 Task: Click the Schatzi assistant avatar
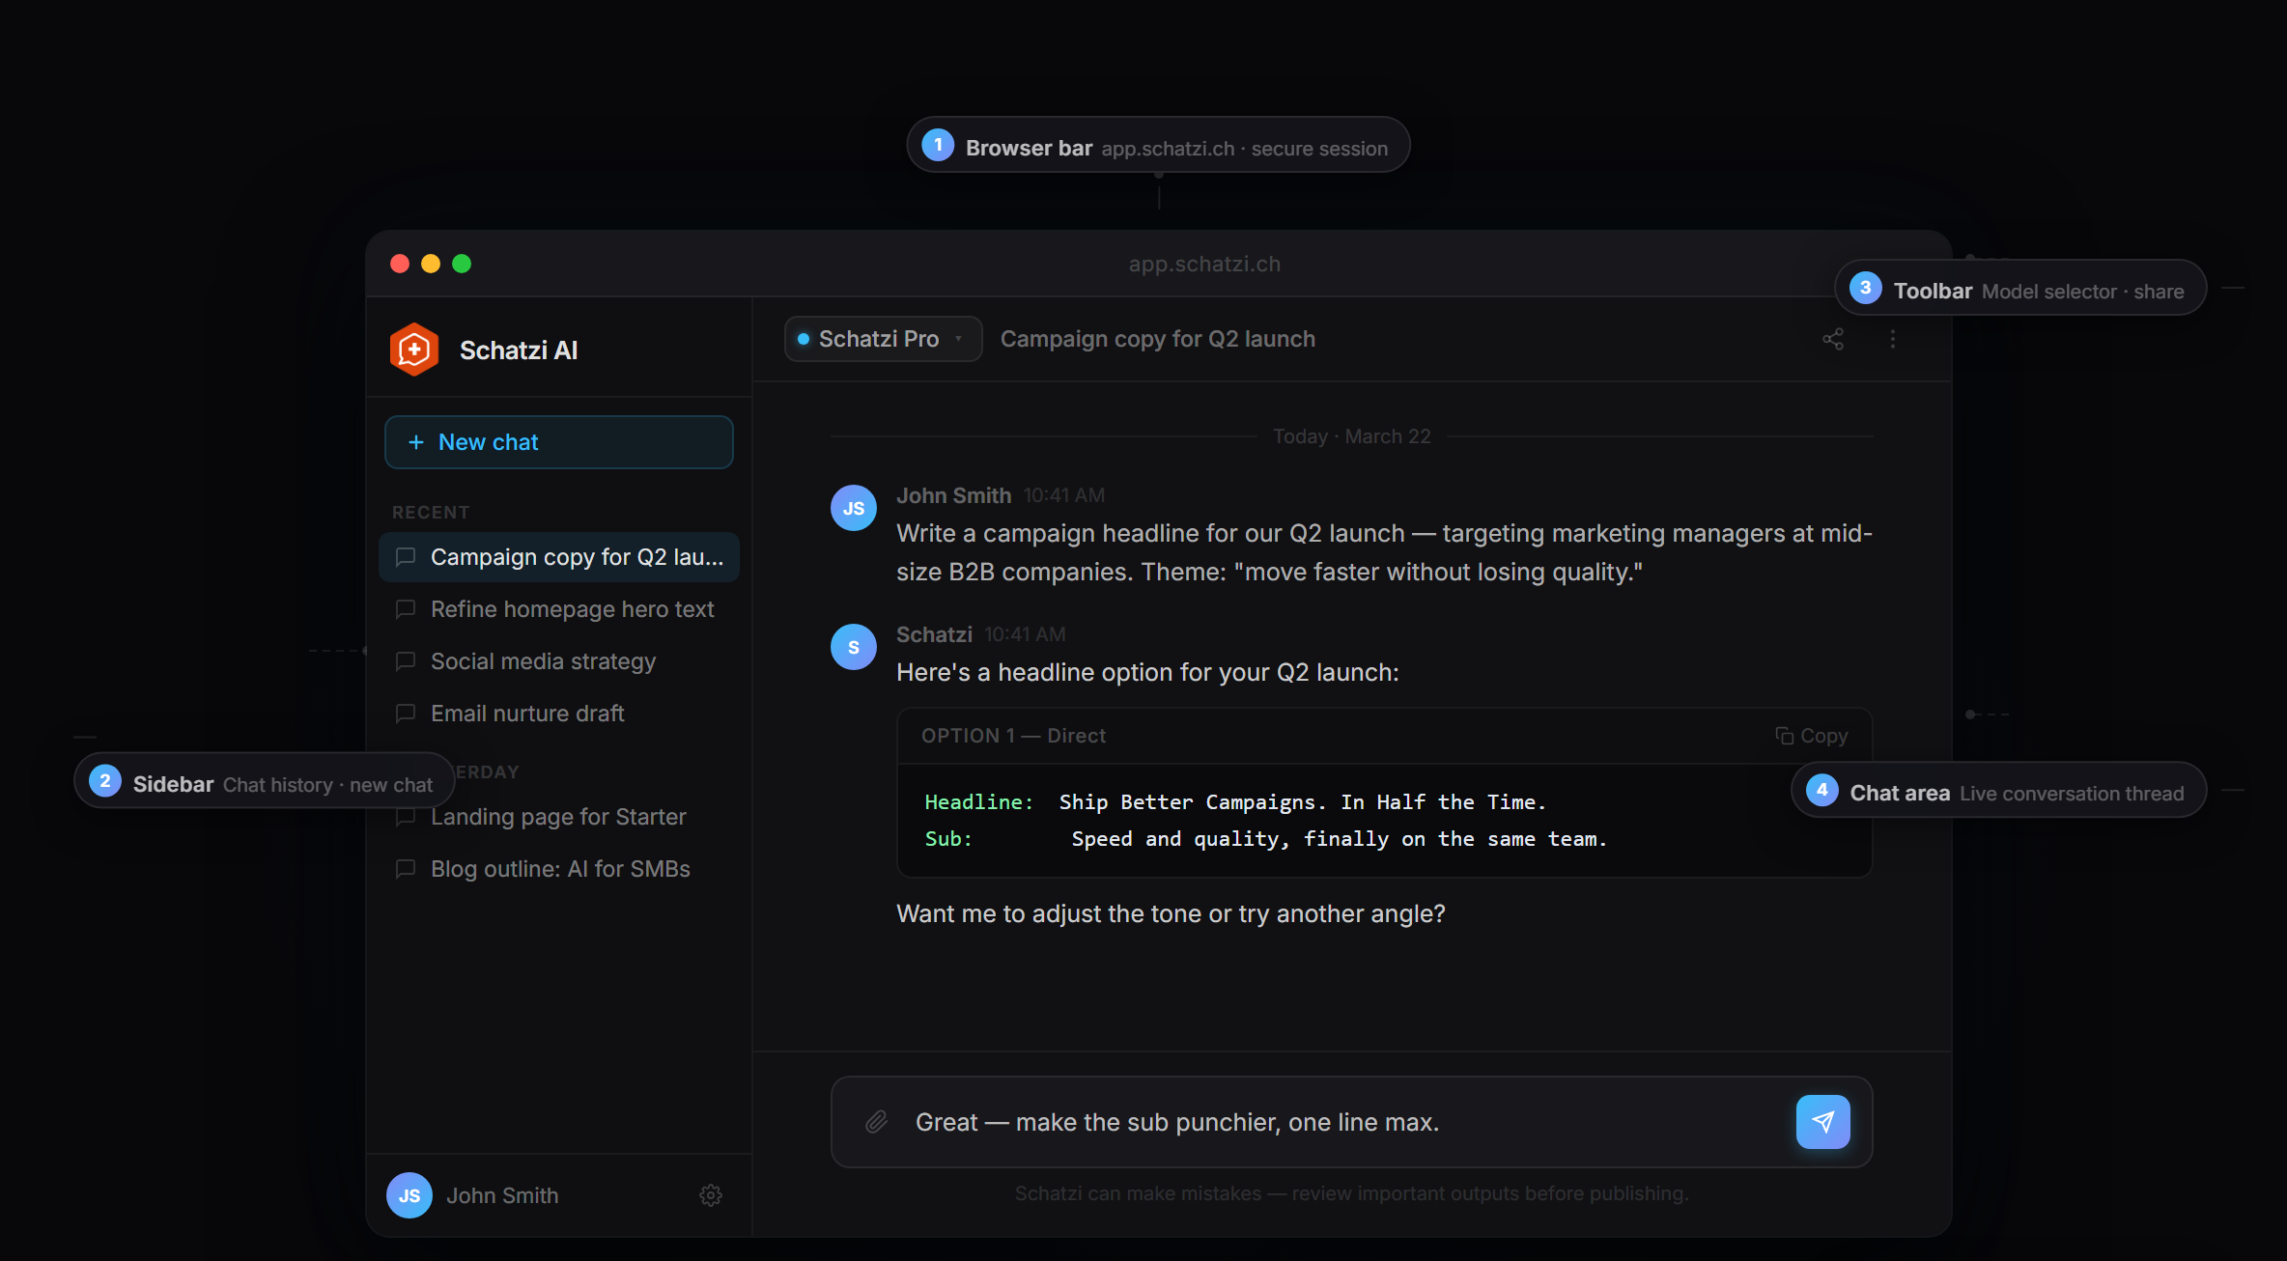854,647
